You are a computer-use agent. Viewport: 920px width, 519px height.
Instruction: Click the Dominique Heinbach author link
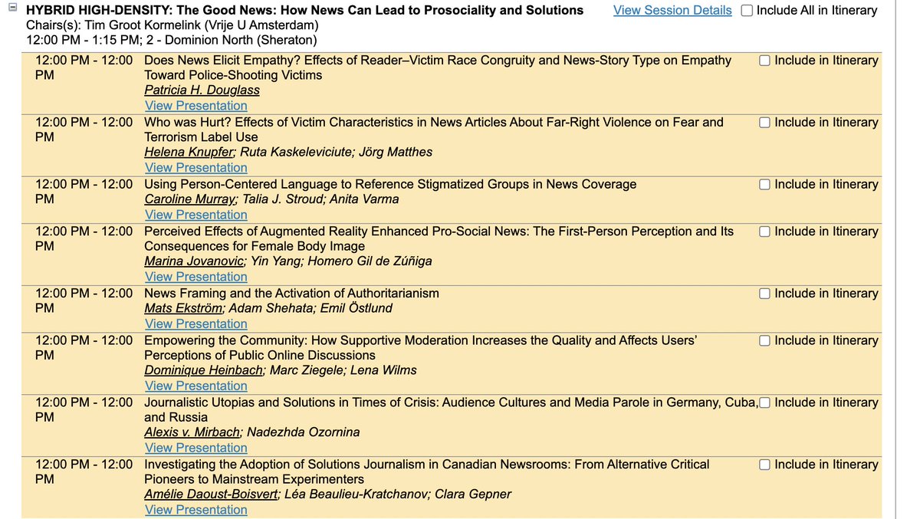click(202, 370)
